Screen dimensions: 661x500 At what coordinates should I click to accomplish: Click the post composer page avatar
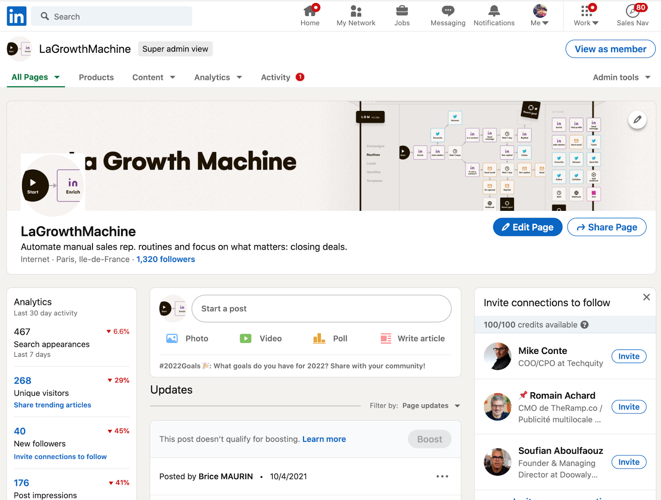173,309
